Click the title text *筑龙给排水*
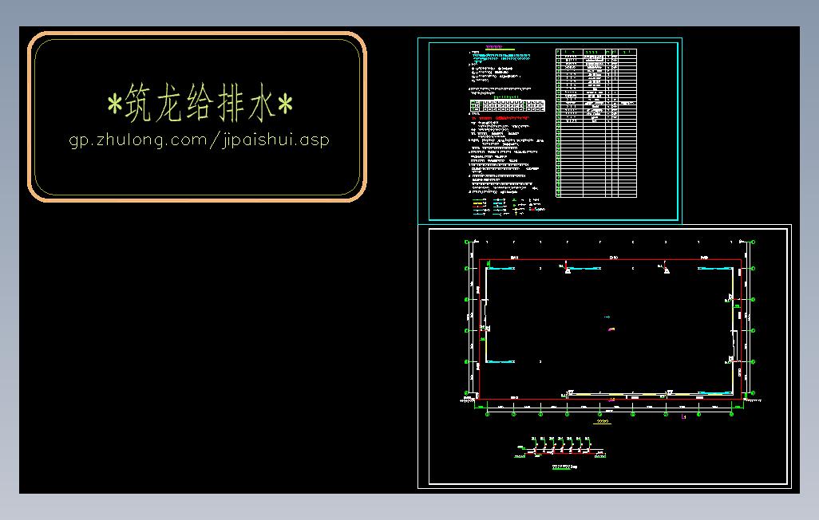819x520 pixels. click(x=200, y=103)
